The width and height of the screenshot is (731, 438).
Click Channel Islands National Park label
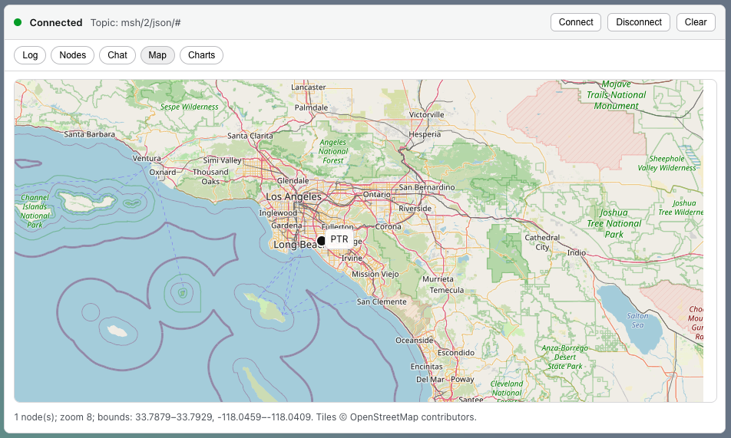(35, 206)
